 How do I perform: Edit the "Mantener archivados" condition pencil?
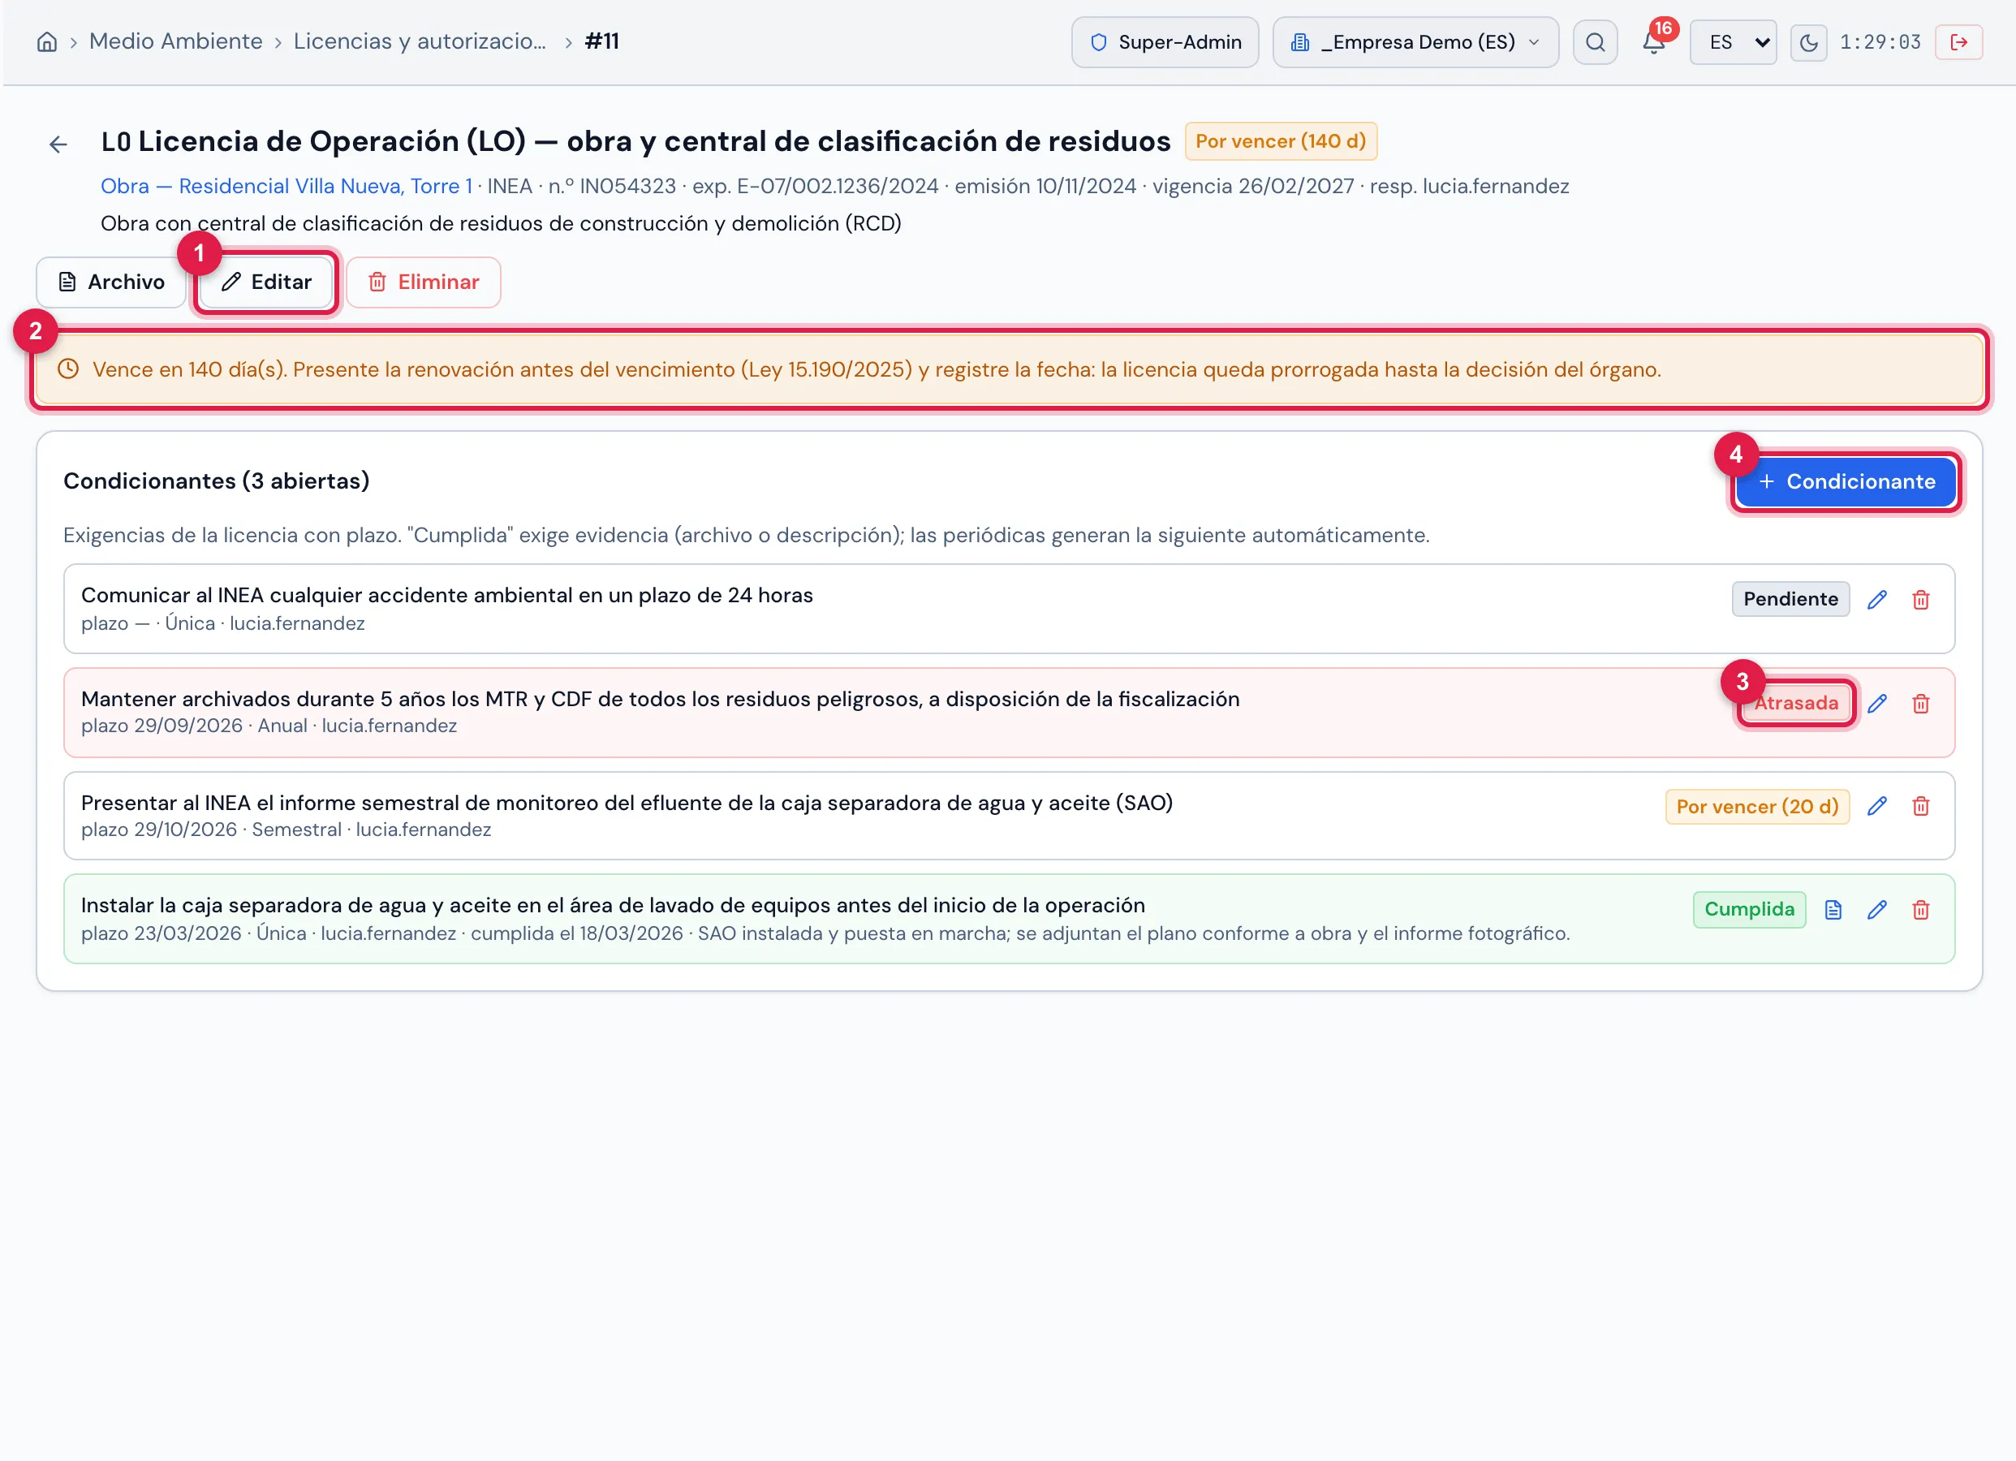[1876, 704]
